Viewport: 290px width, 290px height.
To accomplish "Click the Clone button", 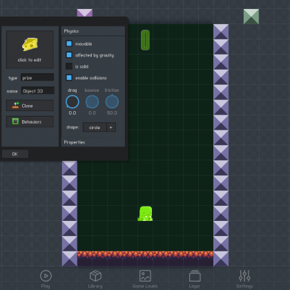I will click(x=30, y=106).
